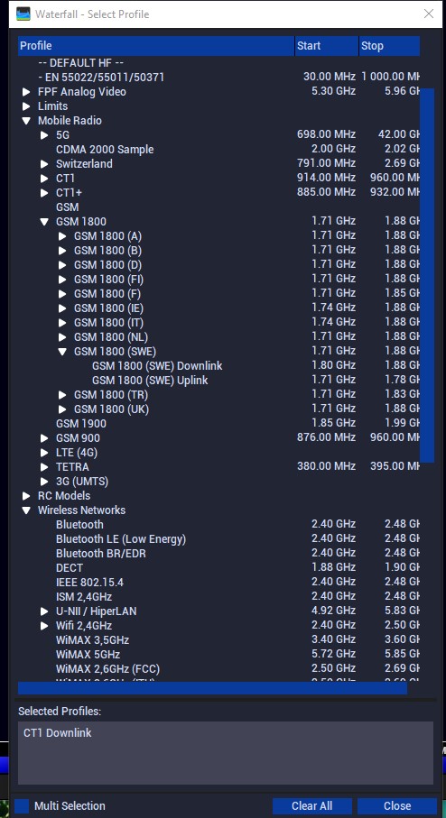Expand the Wifi 2,4GHz group
The width and height of the screenshot is (446, 818).
coord(44,626)
